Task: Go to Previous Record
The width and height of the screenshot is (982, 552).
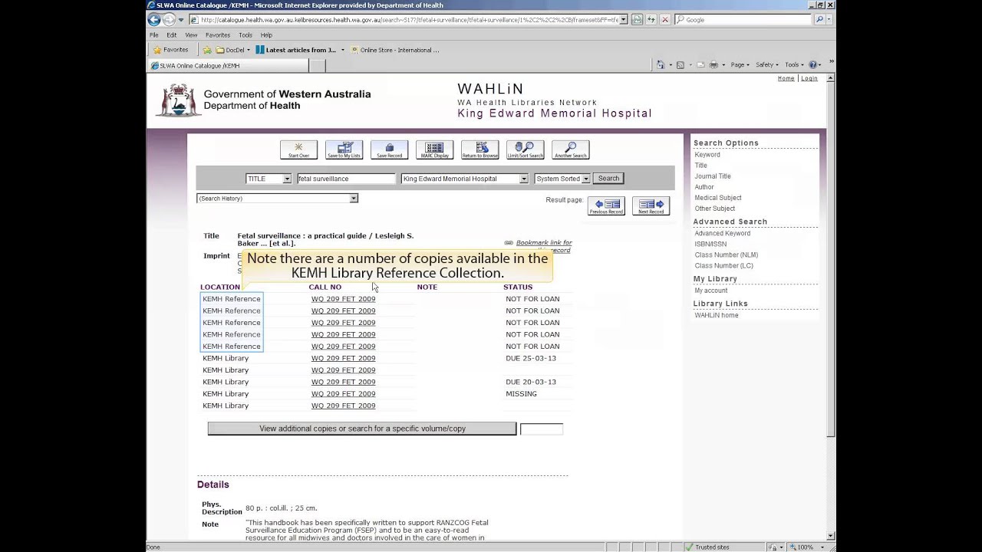Action: 606,206
